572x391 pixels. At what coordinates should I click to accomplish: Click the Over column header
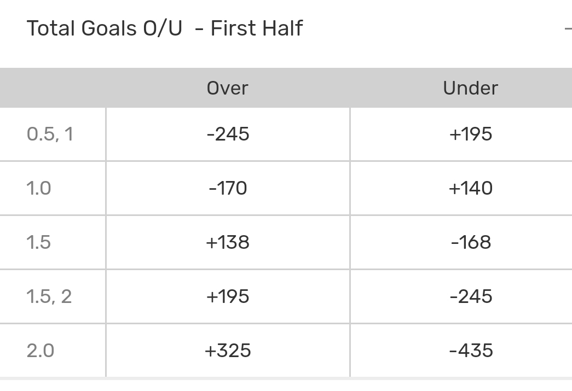point(228,88)
